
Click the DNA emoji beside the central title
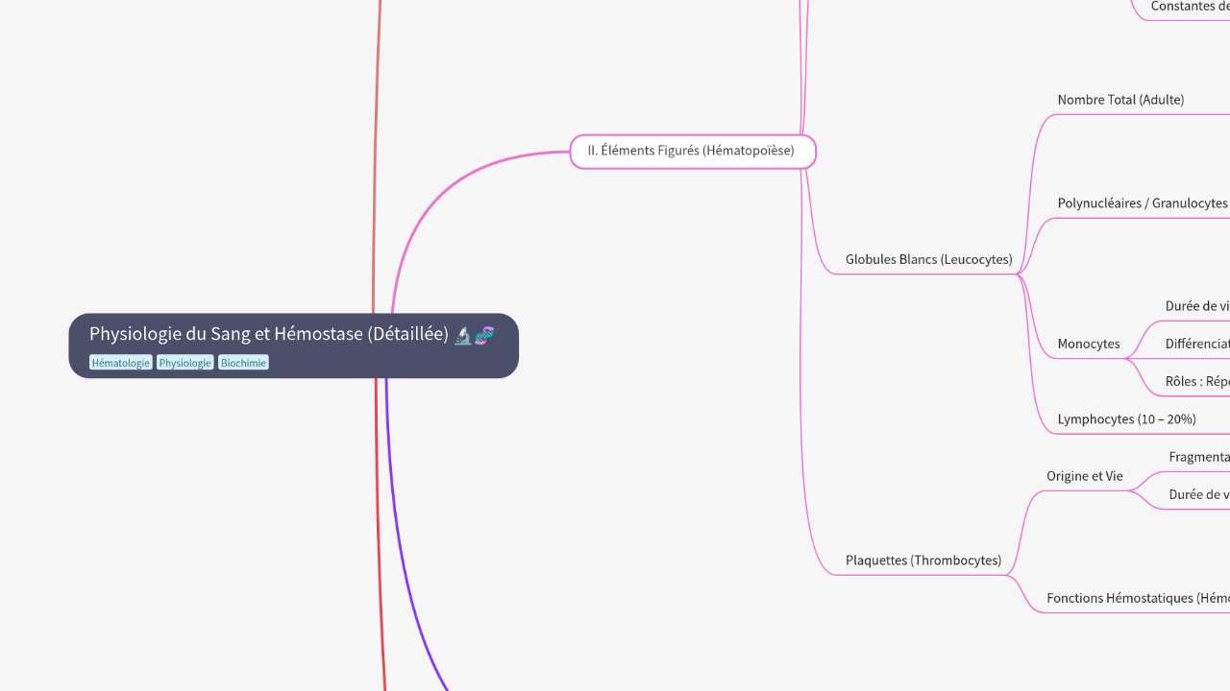[485, 334]
